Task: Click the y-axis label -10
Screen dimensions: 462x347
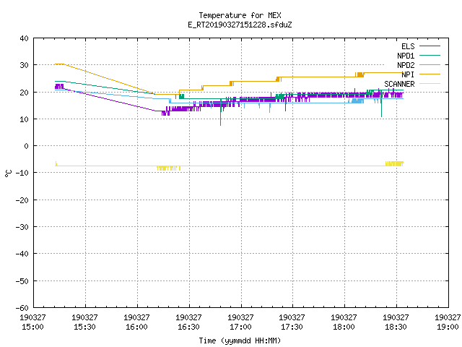Action: pyautogui.click(x=22, y=173)
